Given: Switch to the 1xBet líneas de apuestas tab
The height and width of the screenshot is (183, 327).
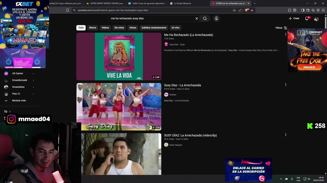Looking at the screenshot, I should click(x=147, y=3).
